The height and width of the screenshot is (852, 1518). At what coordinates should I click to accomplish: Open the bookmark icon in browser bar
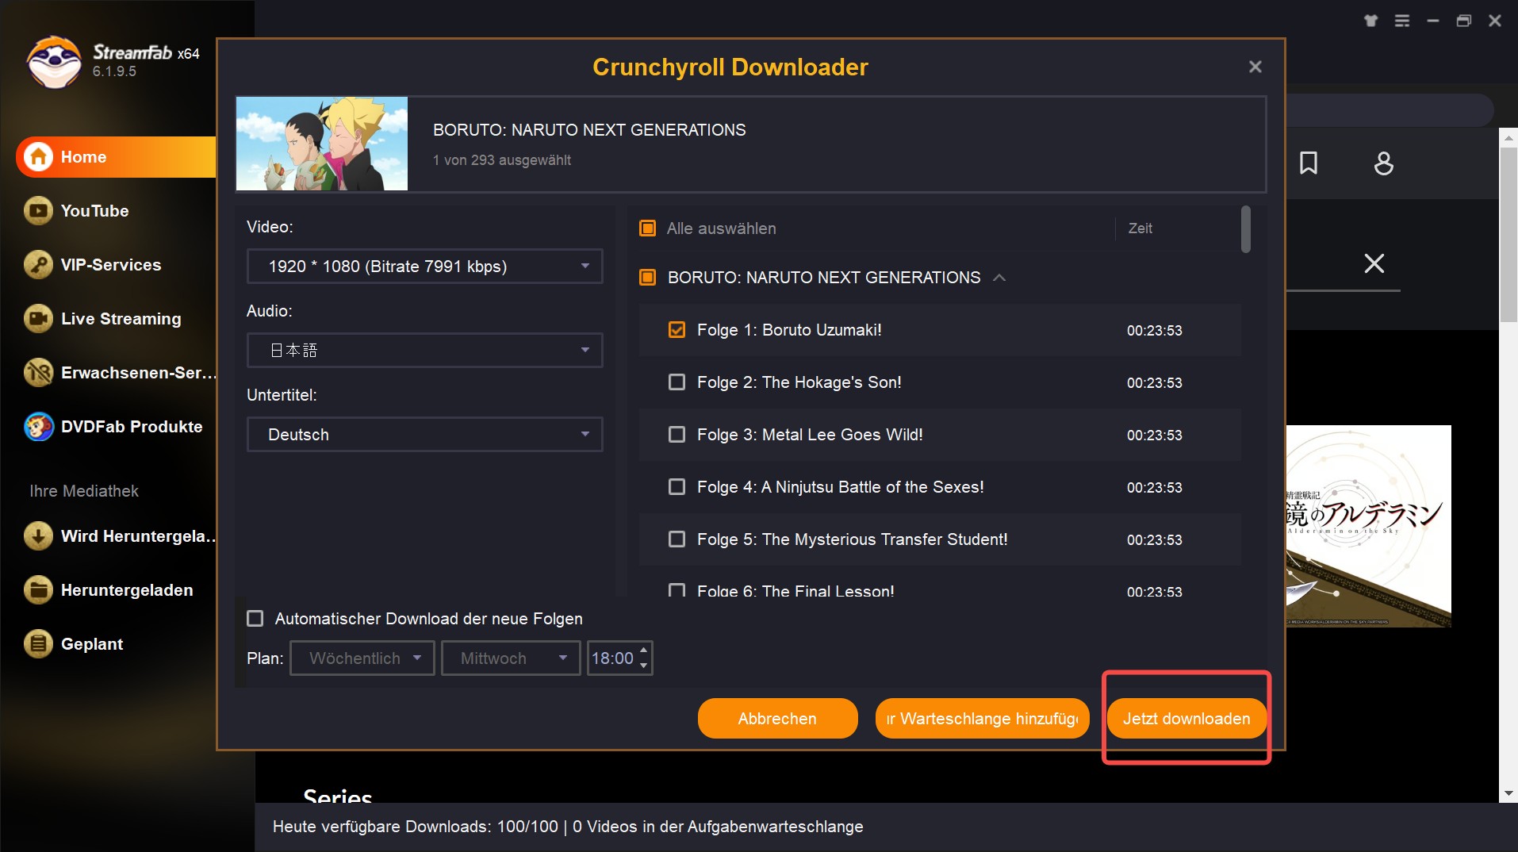tap(1309, 163)
